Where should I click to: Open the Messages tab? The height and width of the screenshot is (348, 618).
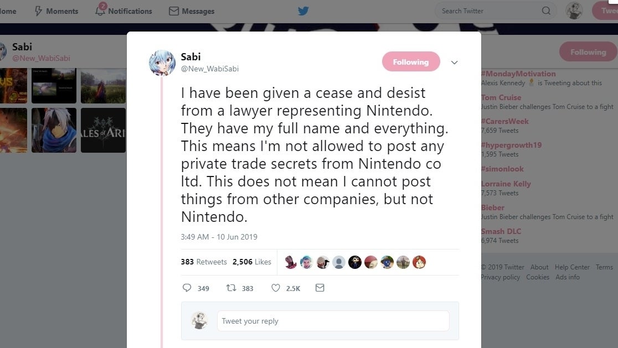point(192,11)
